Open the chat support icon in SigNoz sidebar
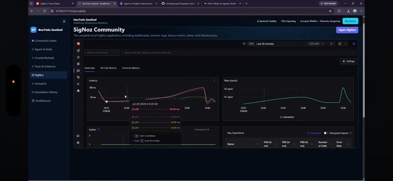Image resolution: width=393 pixels, height=181 pixels. 78,136
